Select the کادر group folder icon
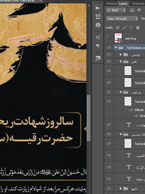This screenshot has width=145, height=194. pos(126,61)
